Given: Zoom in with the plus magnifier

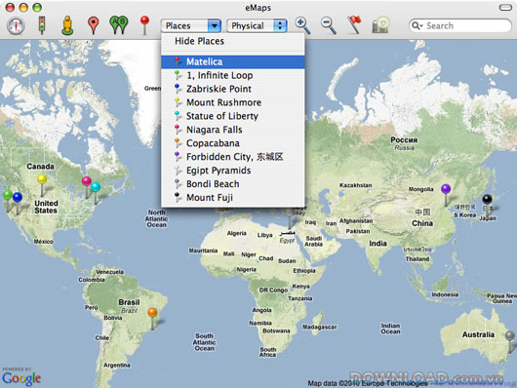Looking at the screenshot, I should [302, 25].
